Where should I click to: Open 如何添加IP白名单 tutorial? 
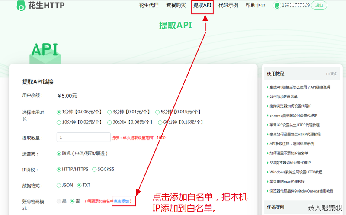point(283,96)
